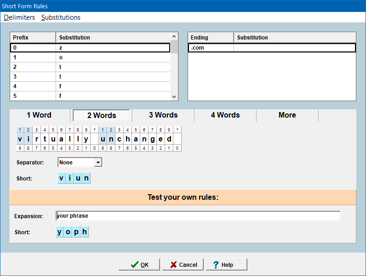Open the Substitutions menu
The height and width of the screenshot is (276, 366).
pyautogui.click(x=61, y=17)
